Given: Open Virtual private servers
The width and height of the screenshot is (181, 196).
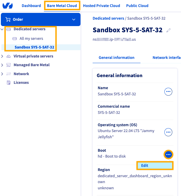Looking at the screenshot, I should coord(33,56).
